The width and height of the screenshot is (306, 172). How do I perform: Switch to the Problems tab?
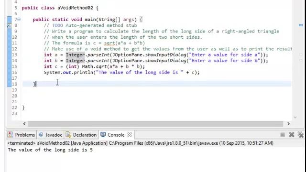(x=21, y=135)
